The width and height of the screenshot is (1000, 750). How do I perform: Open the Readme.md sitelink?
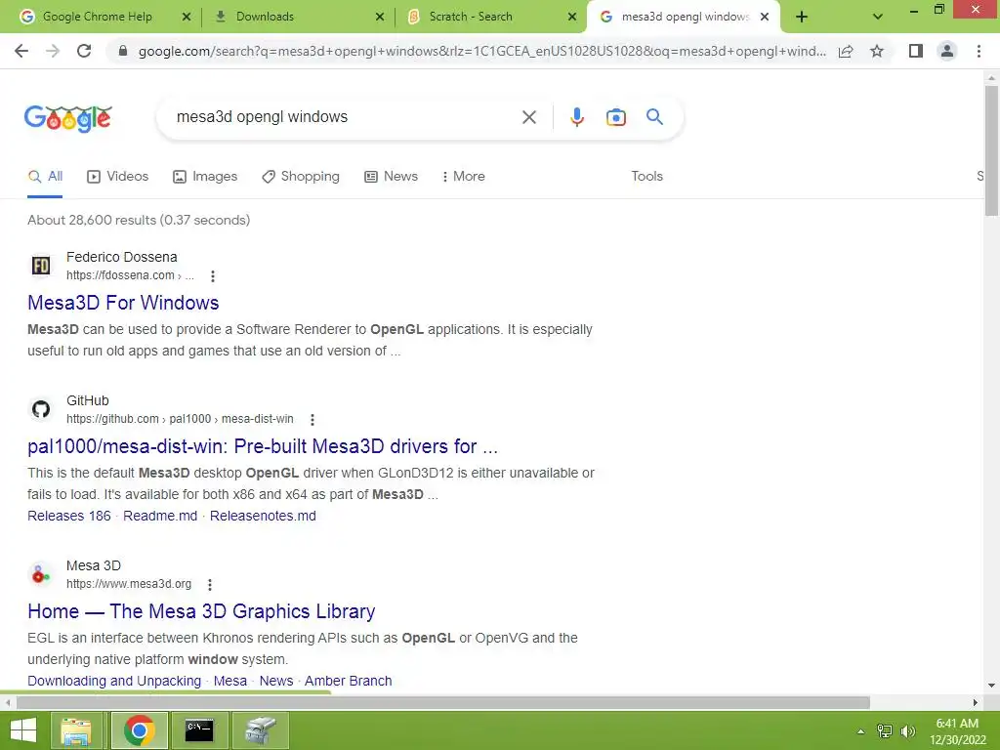pos(160,516)
